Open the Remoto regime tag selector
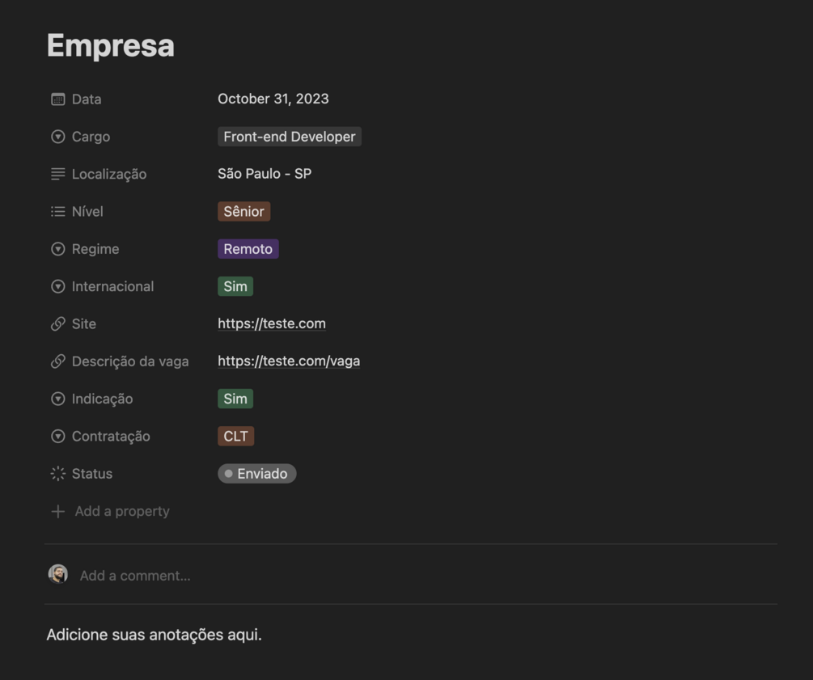The height and width of the screenshot is (680, 813). tap(248, 249)
